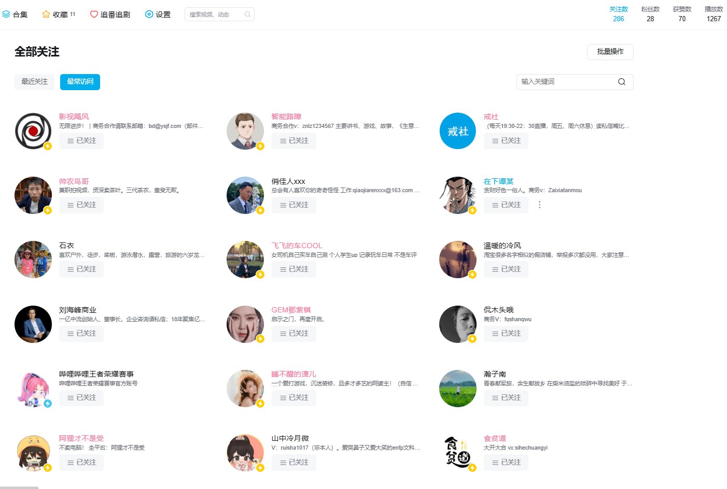Expand 已关注 options for 瀚子南
The image size is (727, 489).
point(506,398)
